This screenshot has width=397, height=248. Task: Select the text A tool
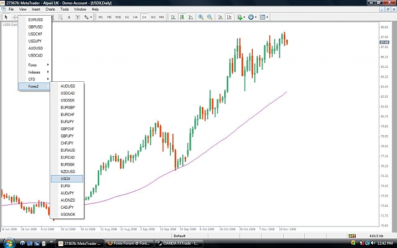click(x=69, y=17)
